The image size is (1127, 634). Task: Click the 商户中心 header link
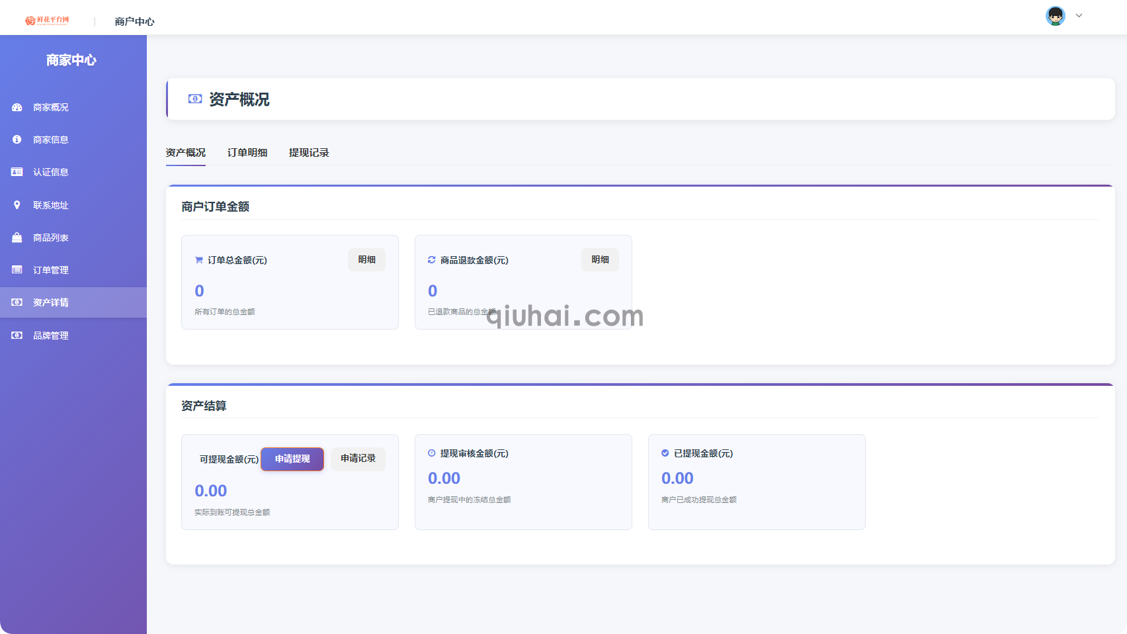(134, 22)
